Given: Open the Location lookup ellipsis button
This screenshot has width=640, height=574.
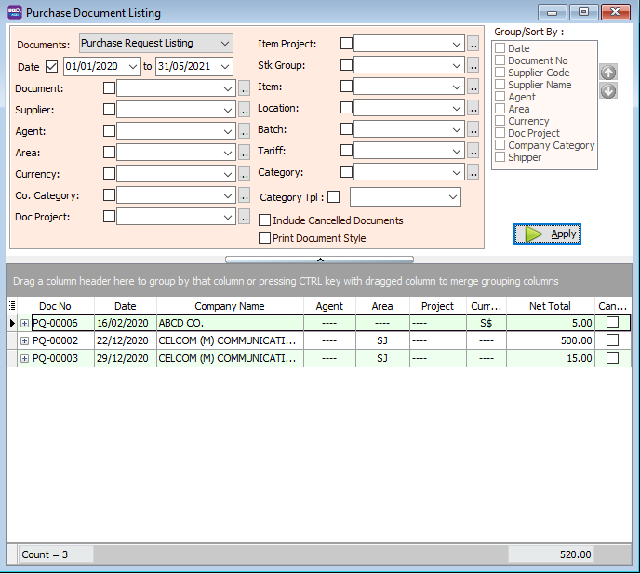Looking at the screenshot, I should (x=473, y=109).
